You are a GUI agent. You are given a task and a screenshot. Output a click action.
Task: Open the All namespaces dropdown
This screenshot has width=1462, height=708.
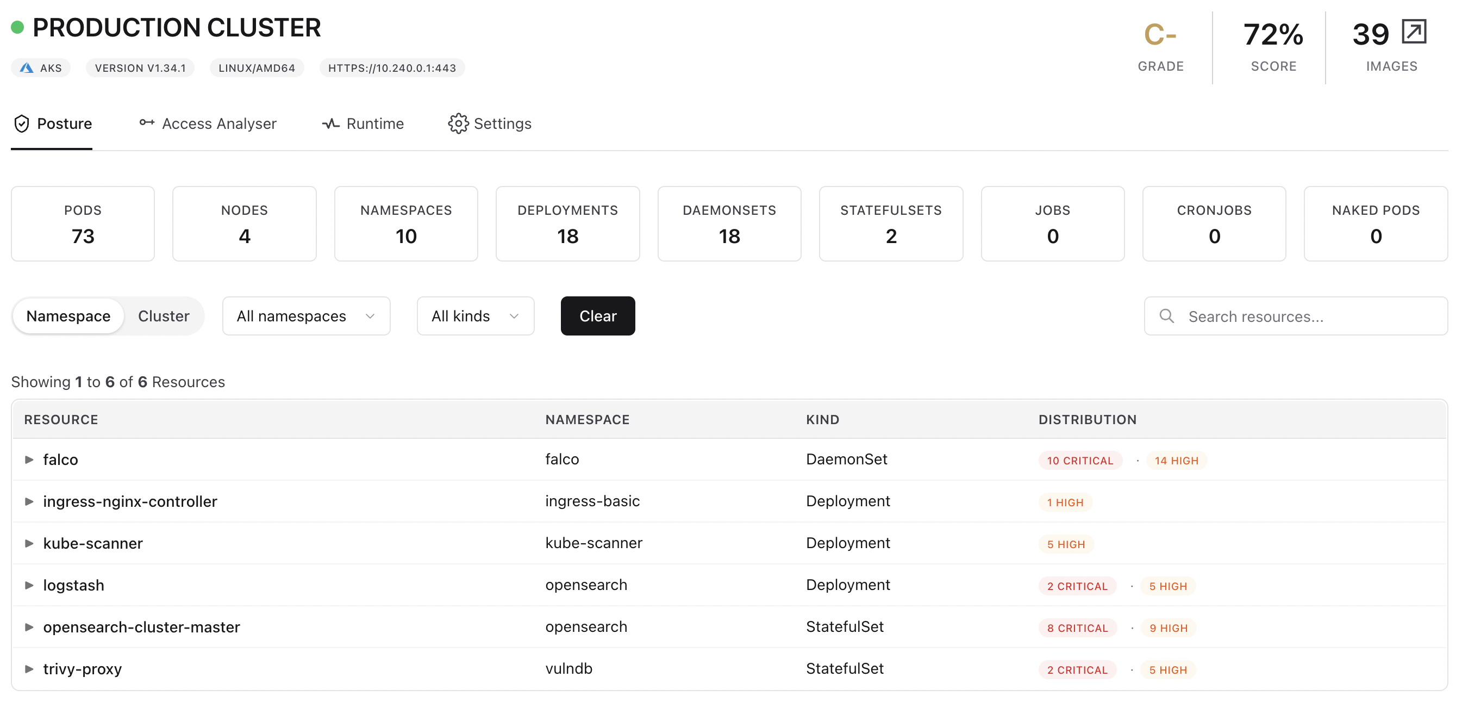coord(306,316)
